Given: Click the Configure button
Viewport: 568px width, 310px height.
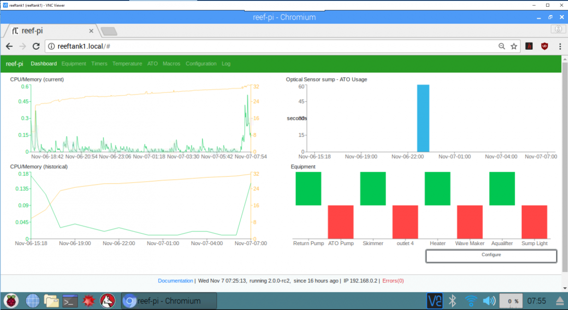Looking at the screenshot, I should 491,256.
